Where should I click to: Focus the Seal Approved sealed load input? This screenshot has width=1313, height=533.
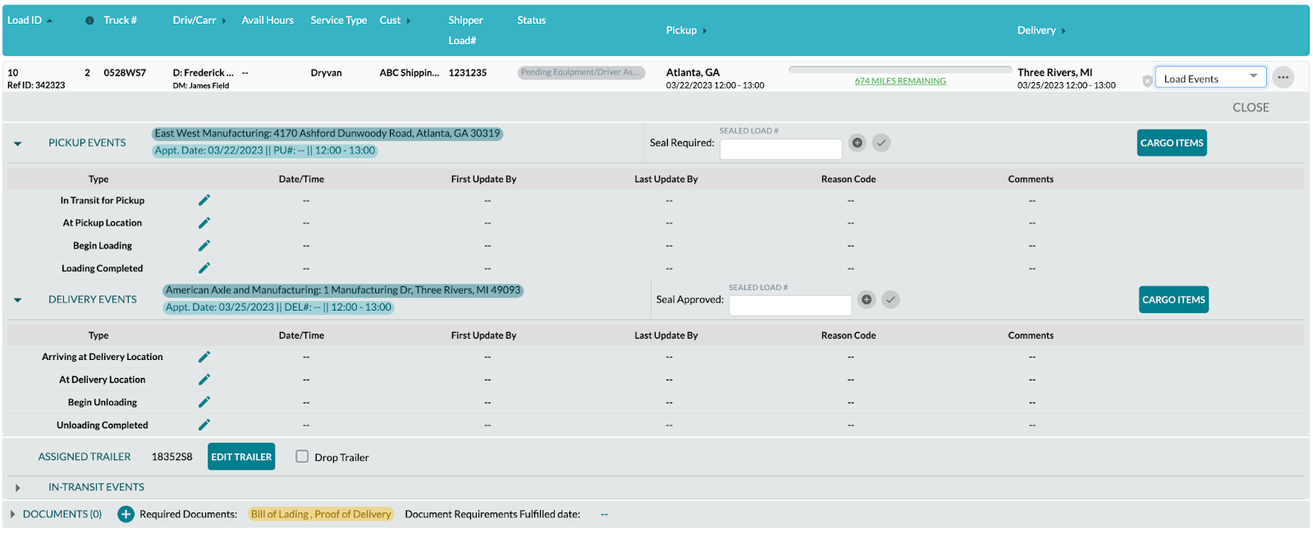(790, 305)
